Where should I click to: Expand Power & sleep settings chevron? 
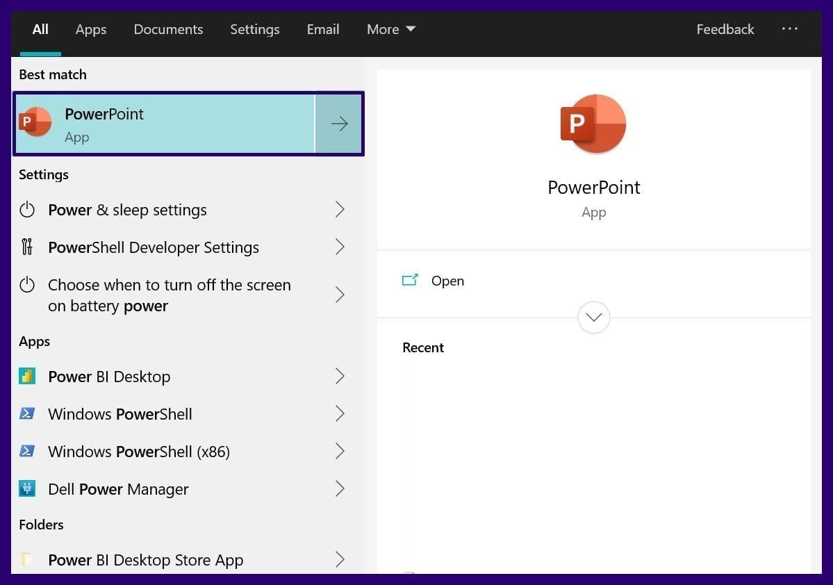tap(340, 209)
